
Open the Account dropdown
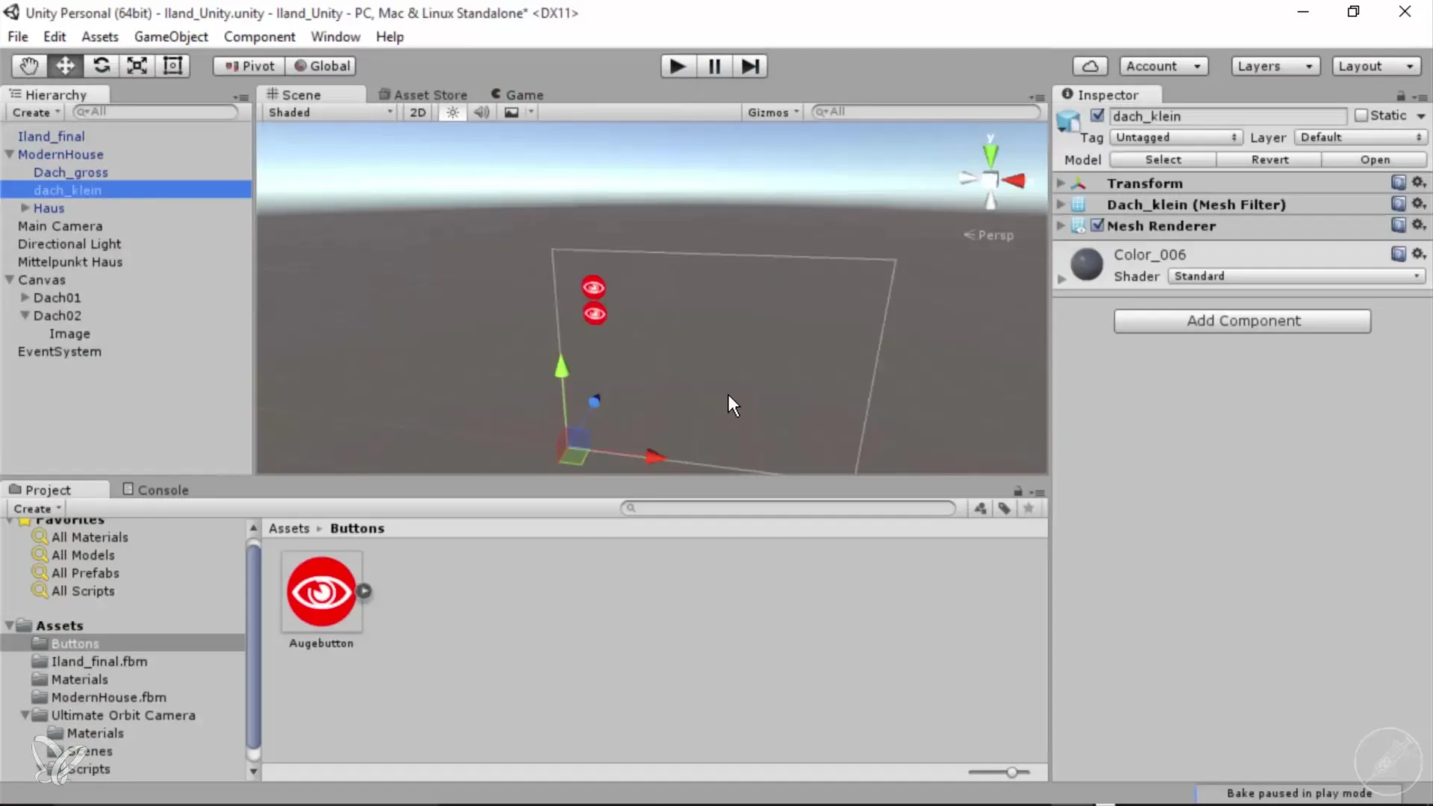click(1164, 66)
